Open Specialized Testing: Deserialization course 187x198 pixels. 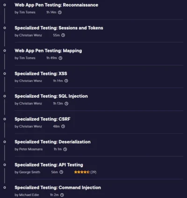point(53,142)
